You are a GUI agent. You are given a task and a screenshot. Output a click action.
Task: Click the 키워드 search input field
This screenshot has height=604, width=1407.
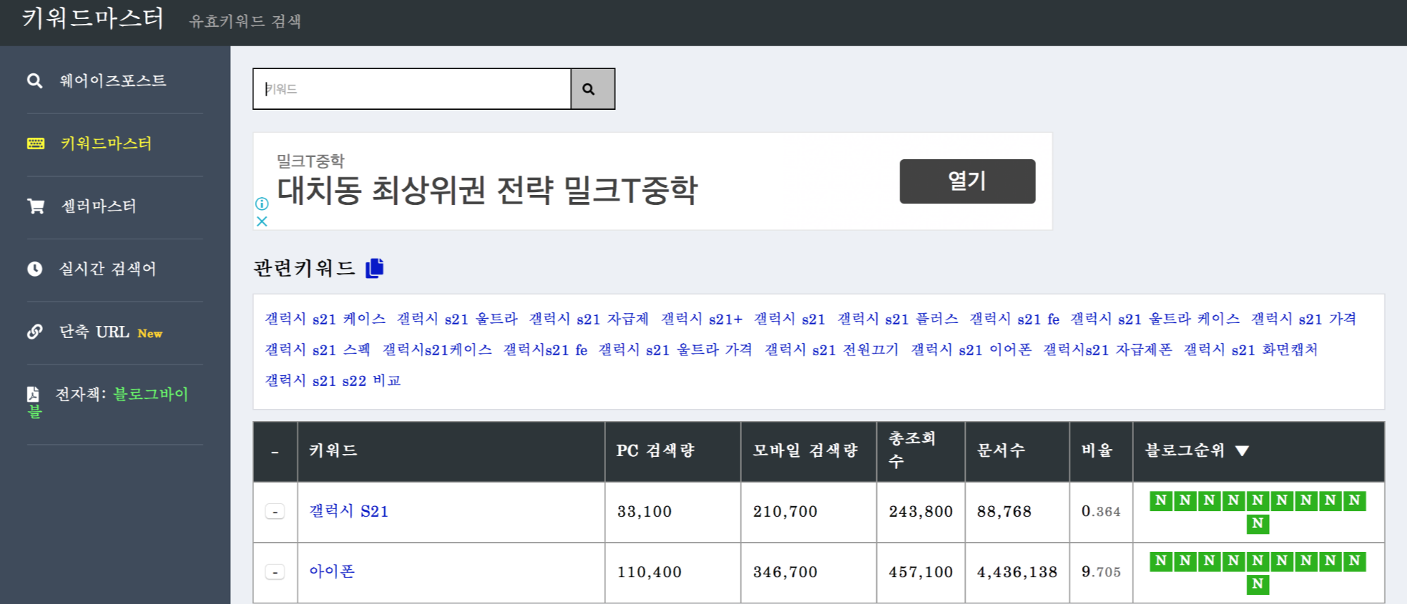[412, 89]
